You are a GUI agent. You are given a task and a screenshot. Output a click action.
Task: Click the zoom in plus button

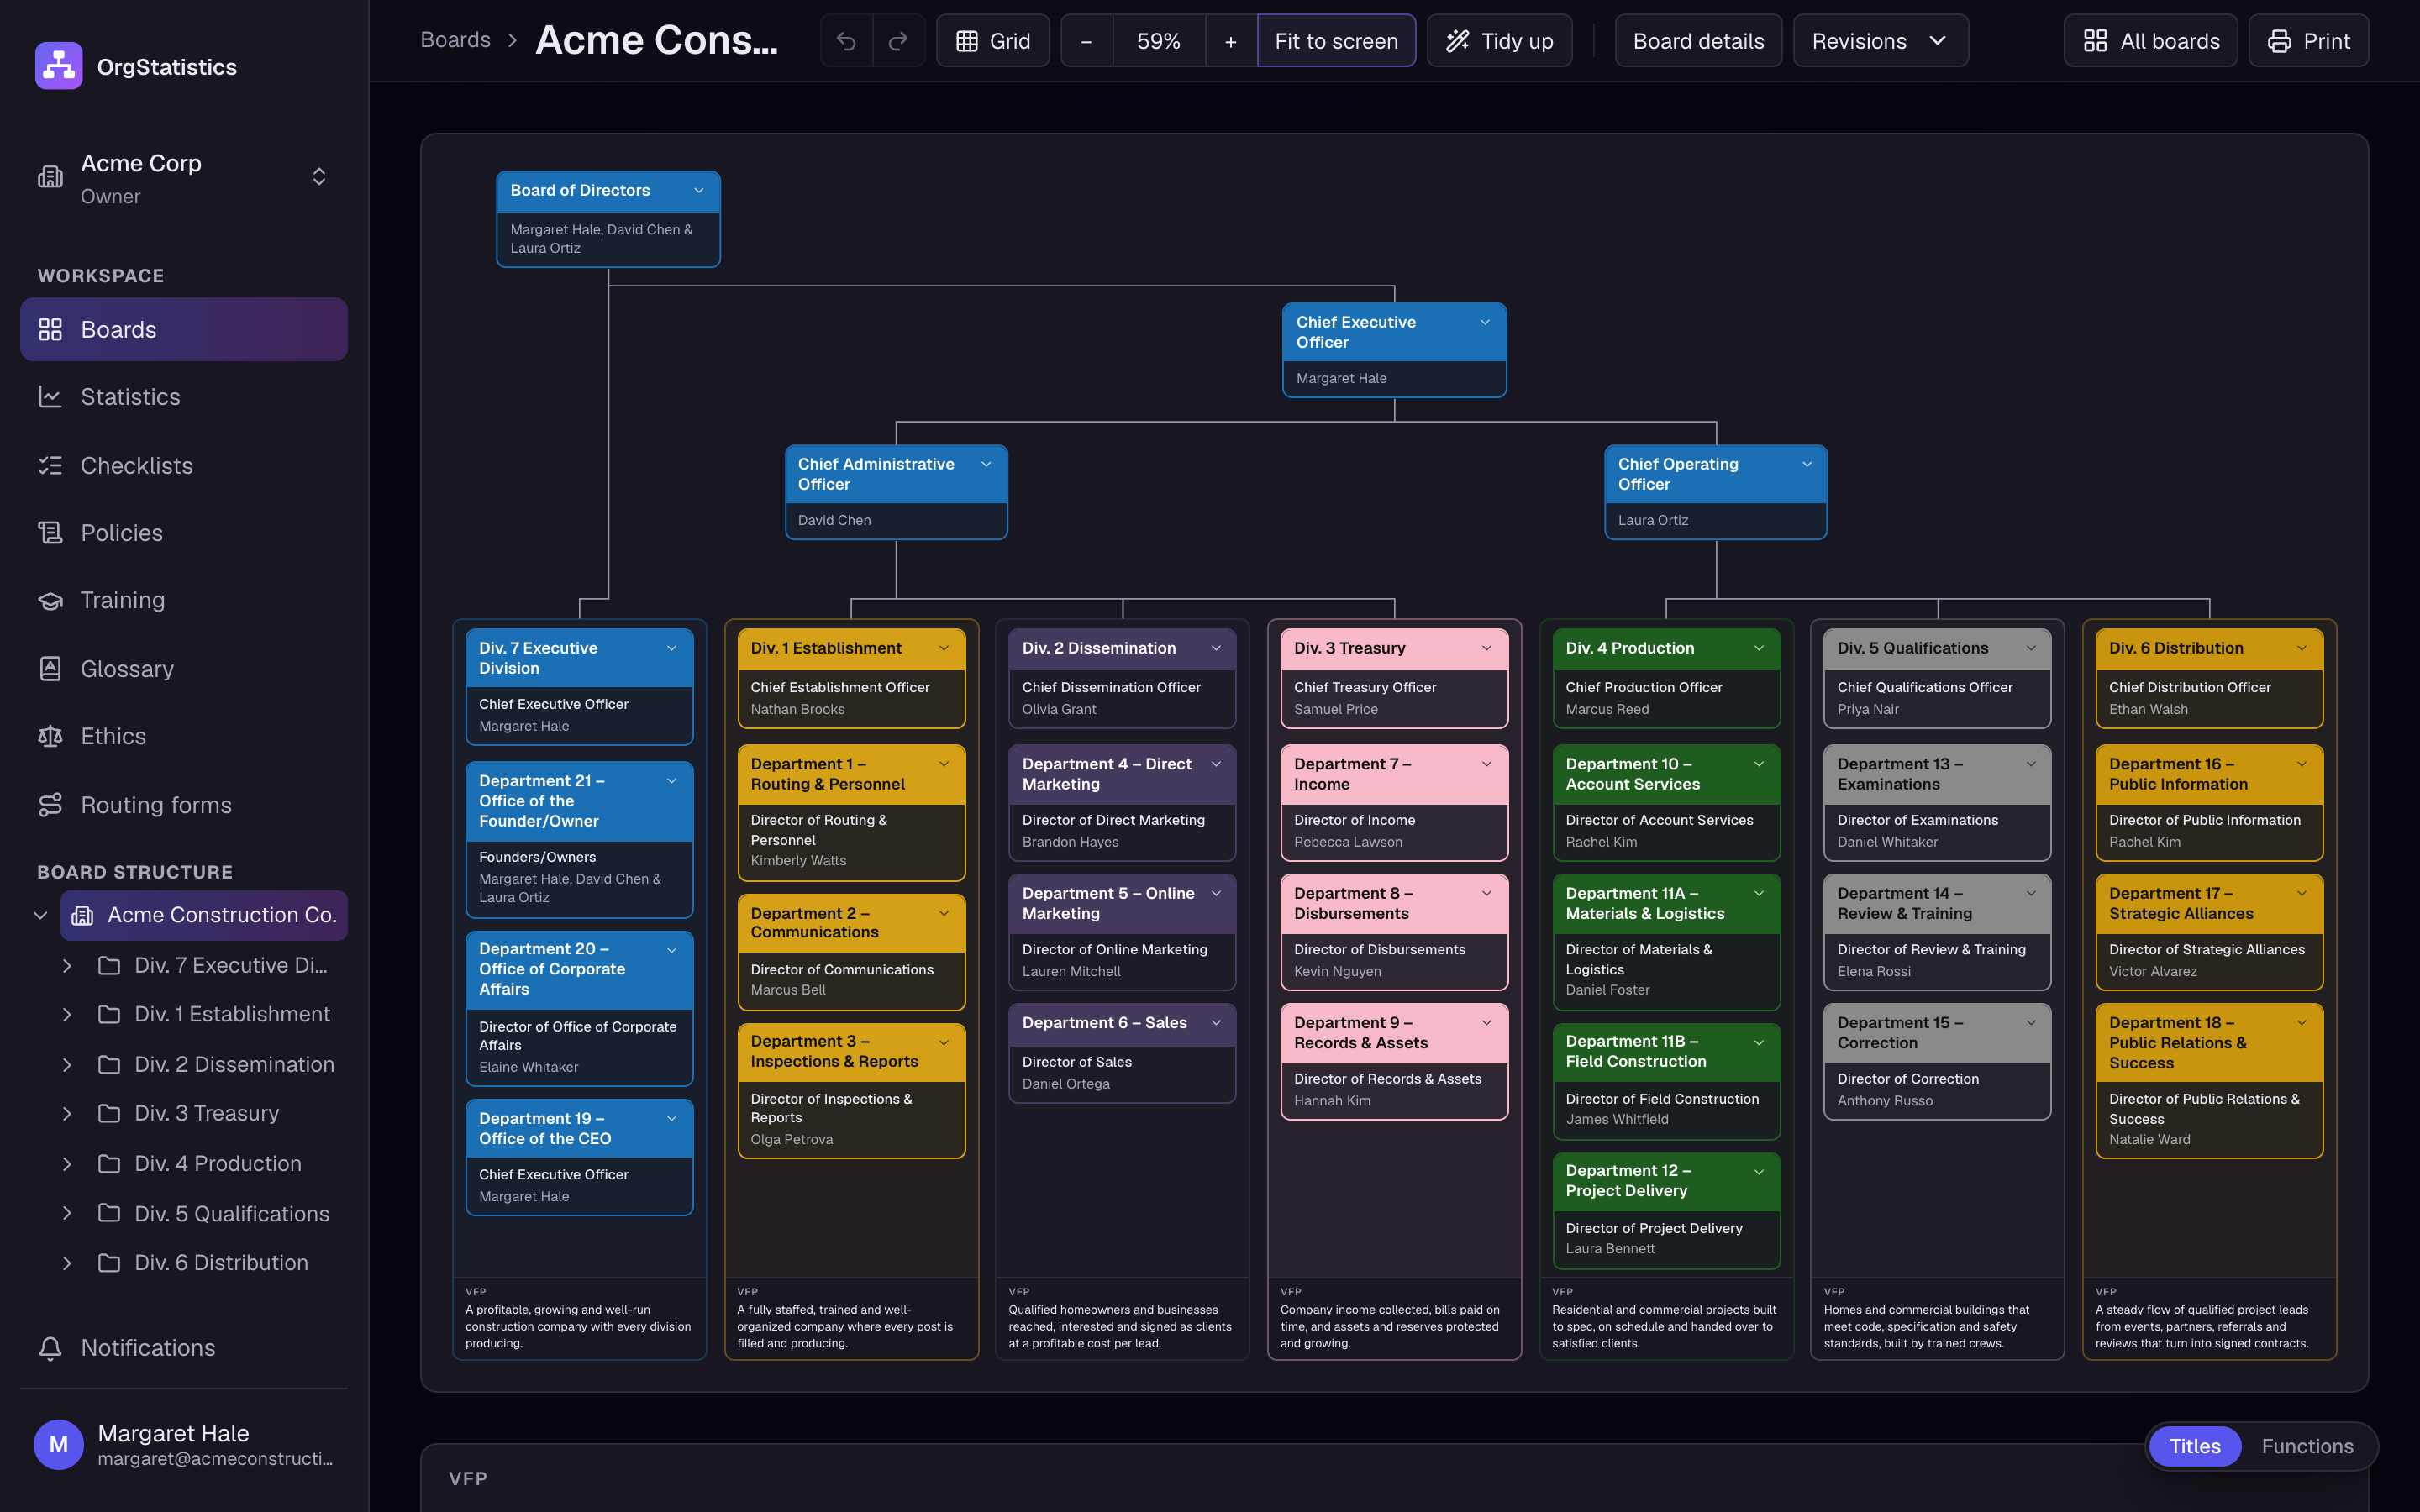point(1231,41)
